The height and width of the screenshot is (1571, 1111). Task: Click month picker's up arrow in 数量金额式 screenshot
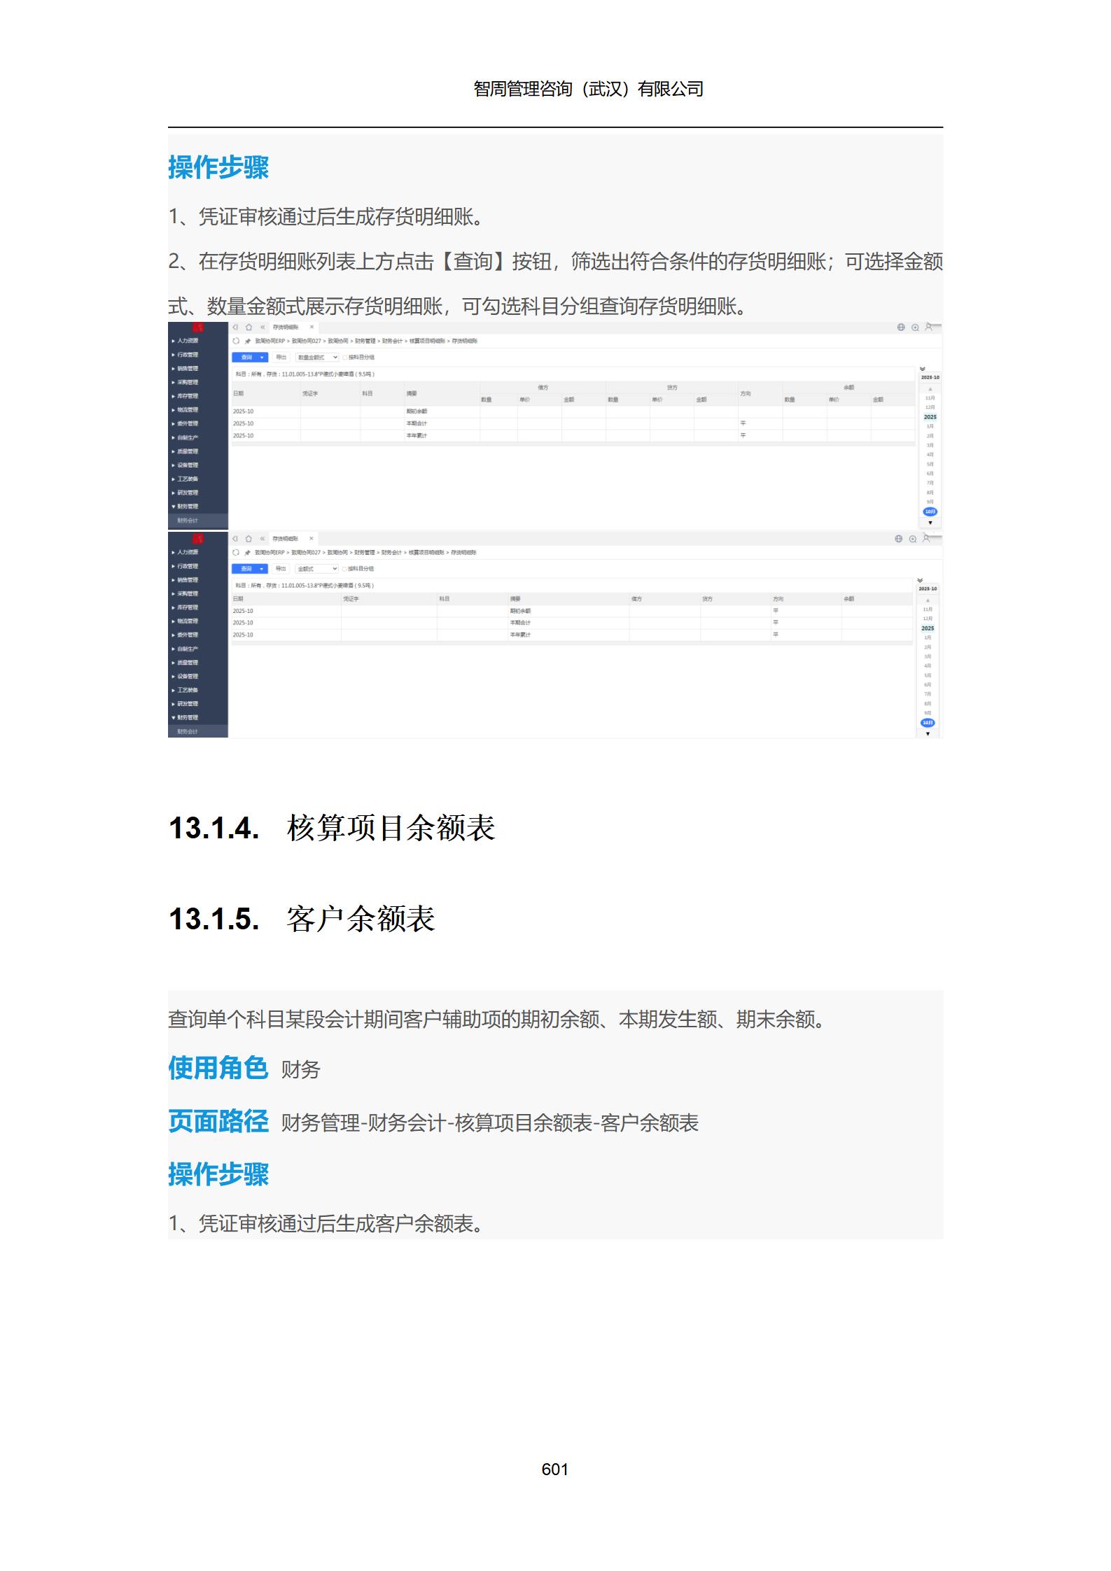point(930,388)
